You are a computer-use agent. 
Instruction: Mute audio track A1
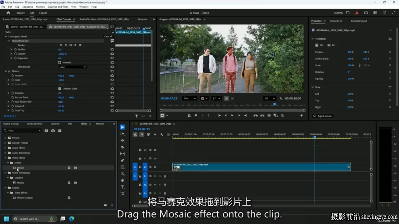[155, 176]
